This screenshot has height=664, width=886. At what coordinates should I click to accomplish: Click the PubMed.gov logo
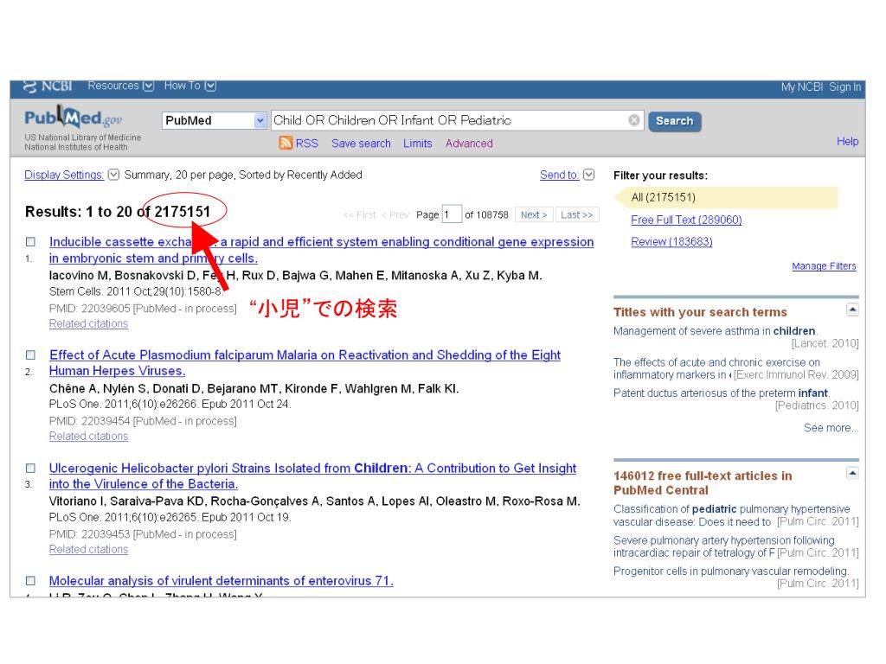click(73, 118)
